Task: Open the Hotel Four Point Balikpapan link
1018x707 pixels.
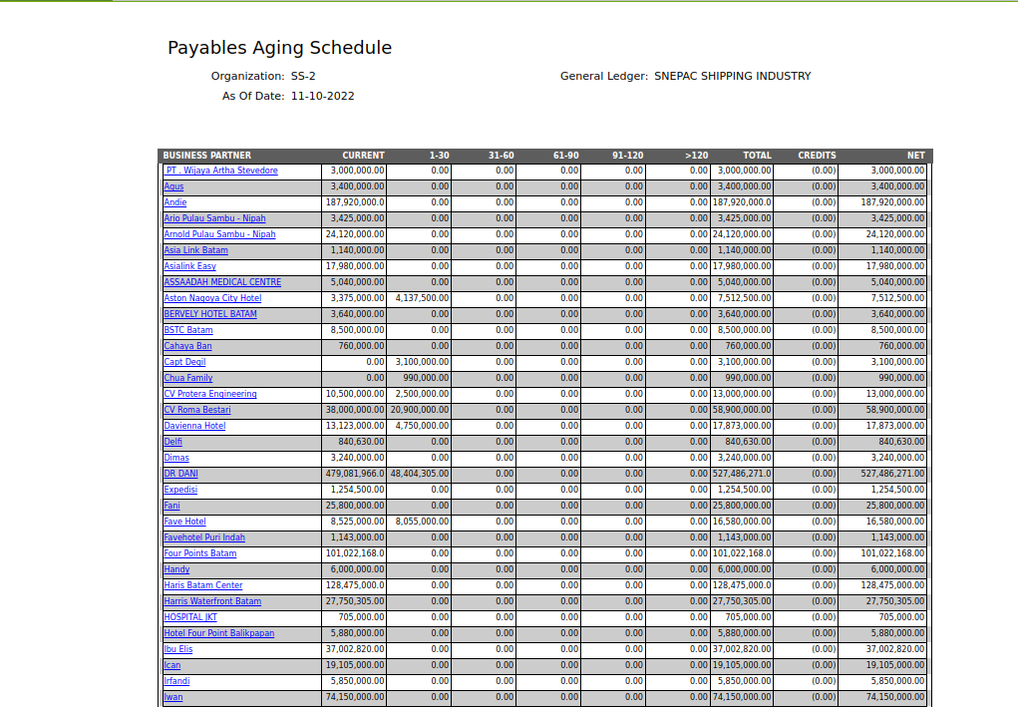Action: (219, 633)
